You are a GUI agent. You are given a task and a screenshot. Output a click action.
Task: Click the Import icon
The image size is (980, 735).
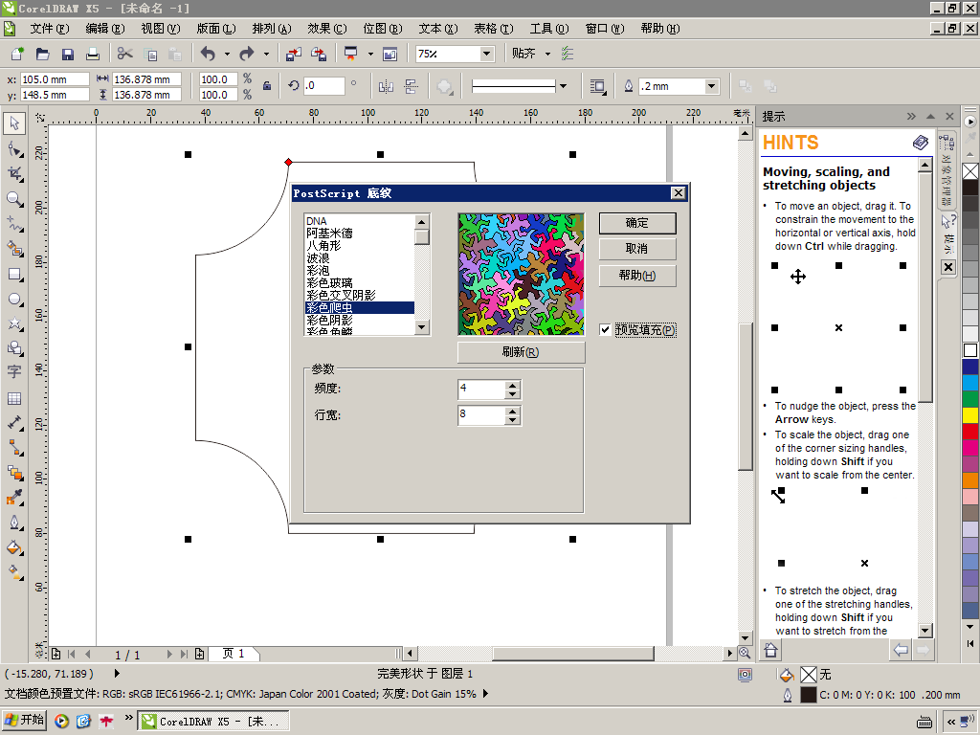point(293,54)
